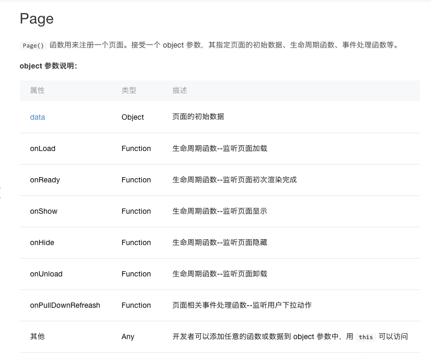This screenshot has height=360, width=431.
Task: Click the 页面的初始数据 description text
Action: [x=198, y=117]
